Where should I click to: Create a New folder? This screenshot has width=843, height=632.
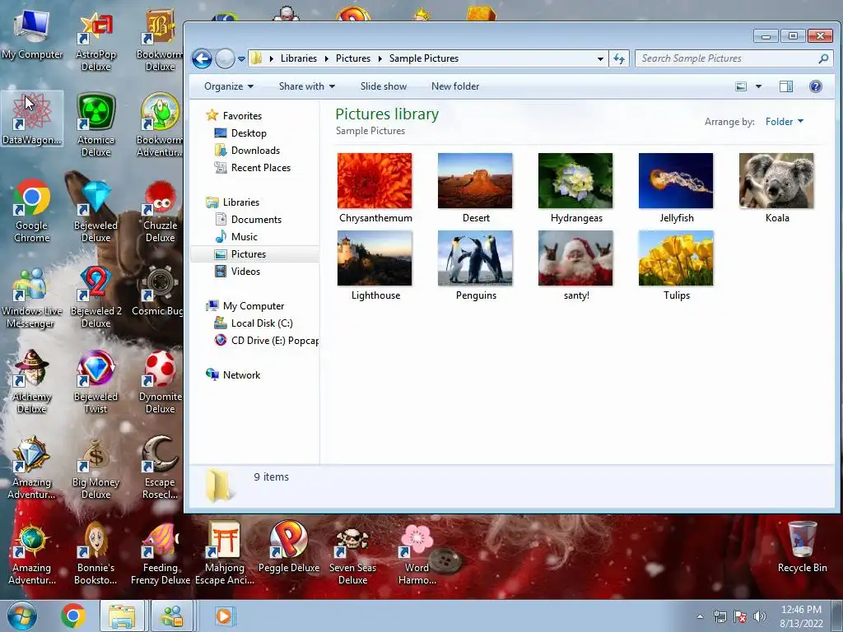pyautogui.click(x=454, y=86)
